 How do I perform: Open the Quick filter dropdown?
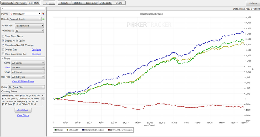coord(26,87)
